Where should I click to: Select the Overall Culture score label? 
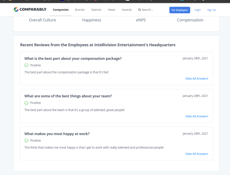(42, 20)
